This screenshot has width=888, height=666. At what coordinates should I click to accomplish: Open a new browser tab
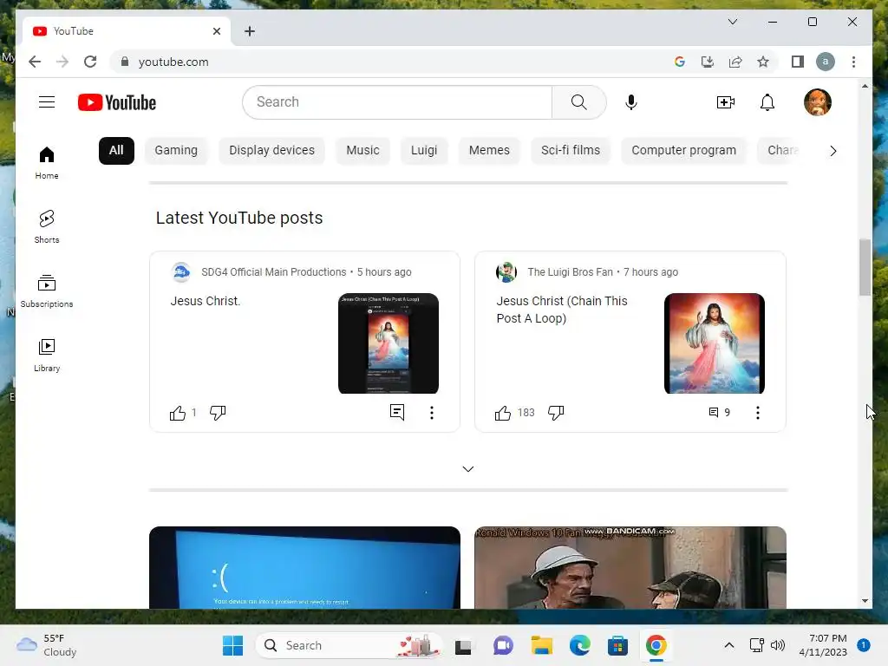click(x=250, y=31)
